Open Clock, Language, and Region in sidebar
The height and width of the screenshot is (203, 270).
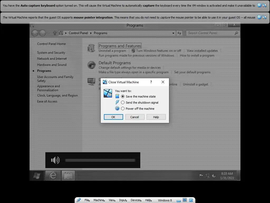click(57, 95)
